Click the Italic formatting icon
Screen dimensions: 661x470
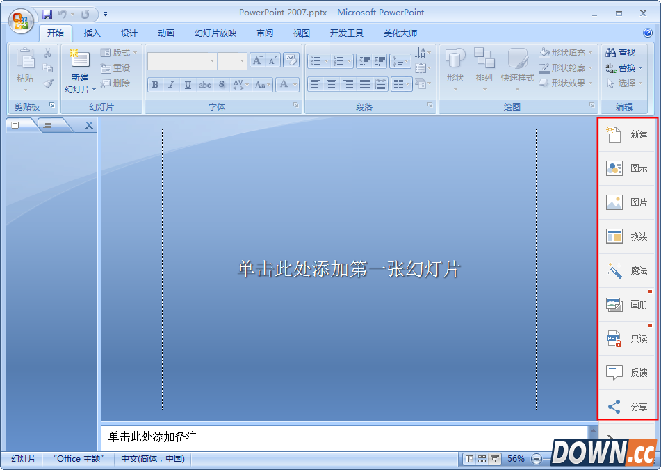[x=171, y=85]
